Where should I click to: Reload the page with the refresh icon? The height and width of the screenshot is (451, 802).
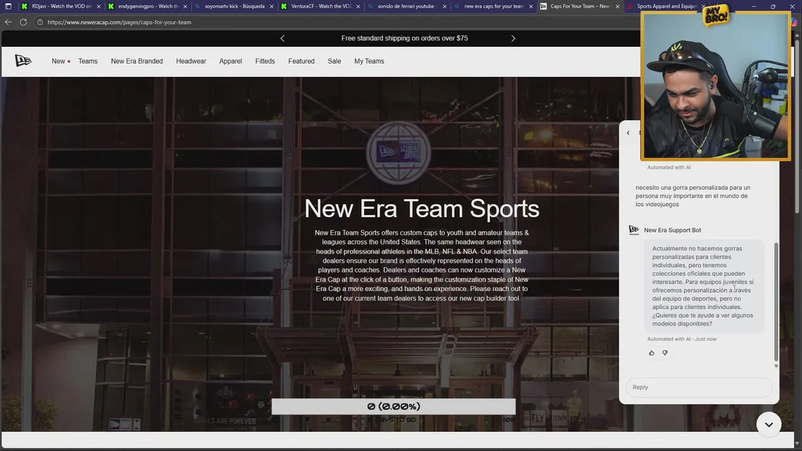(23, 22)
